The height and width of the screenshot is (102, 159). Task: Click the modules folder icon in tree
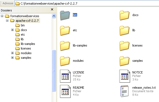17,53
